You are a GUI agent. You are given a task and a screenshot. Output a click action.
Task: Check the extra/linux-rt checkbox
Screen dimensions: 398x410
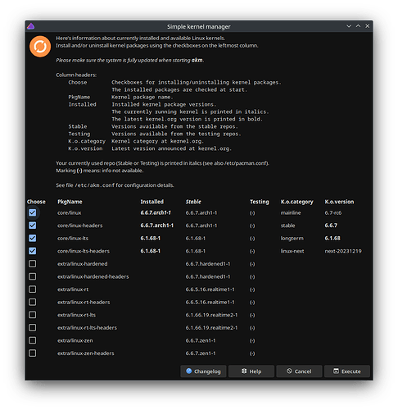pos(33,289)
